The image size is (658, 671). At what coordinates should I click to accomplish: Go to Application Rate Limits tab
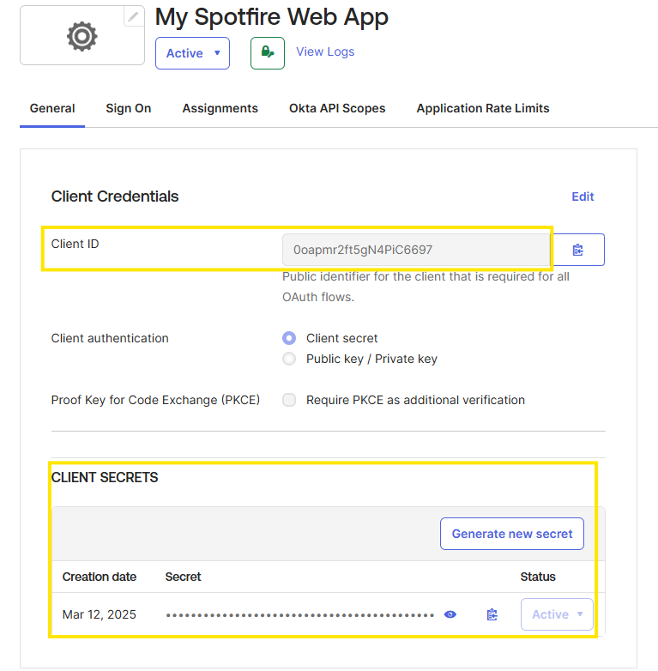tap(483, 108)
